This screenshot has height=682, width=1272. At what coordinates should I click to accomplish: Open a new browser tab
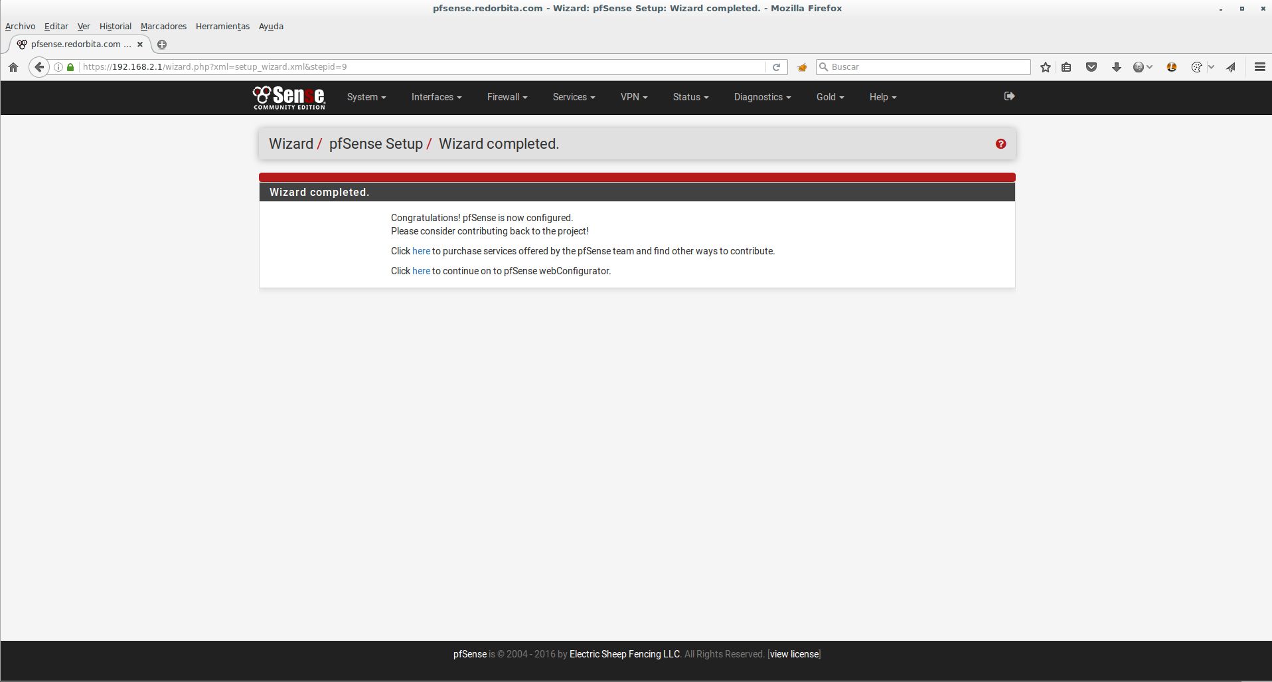pyautogui.click(x=162, y=44)
